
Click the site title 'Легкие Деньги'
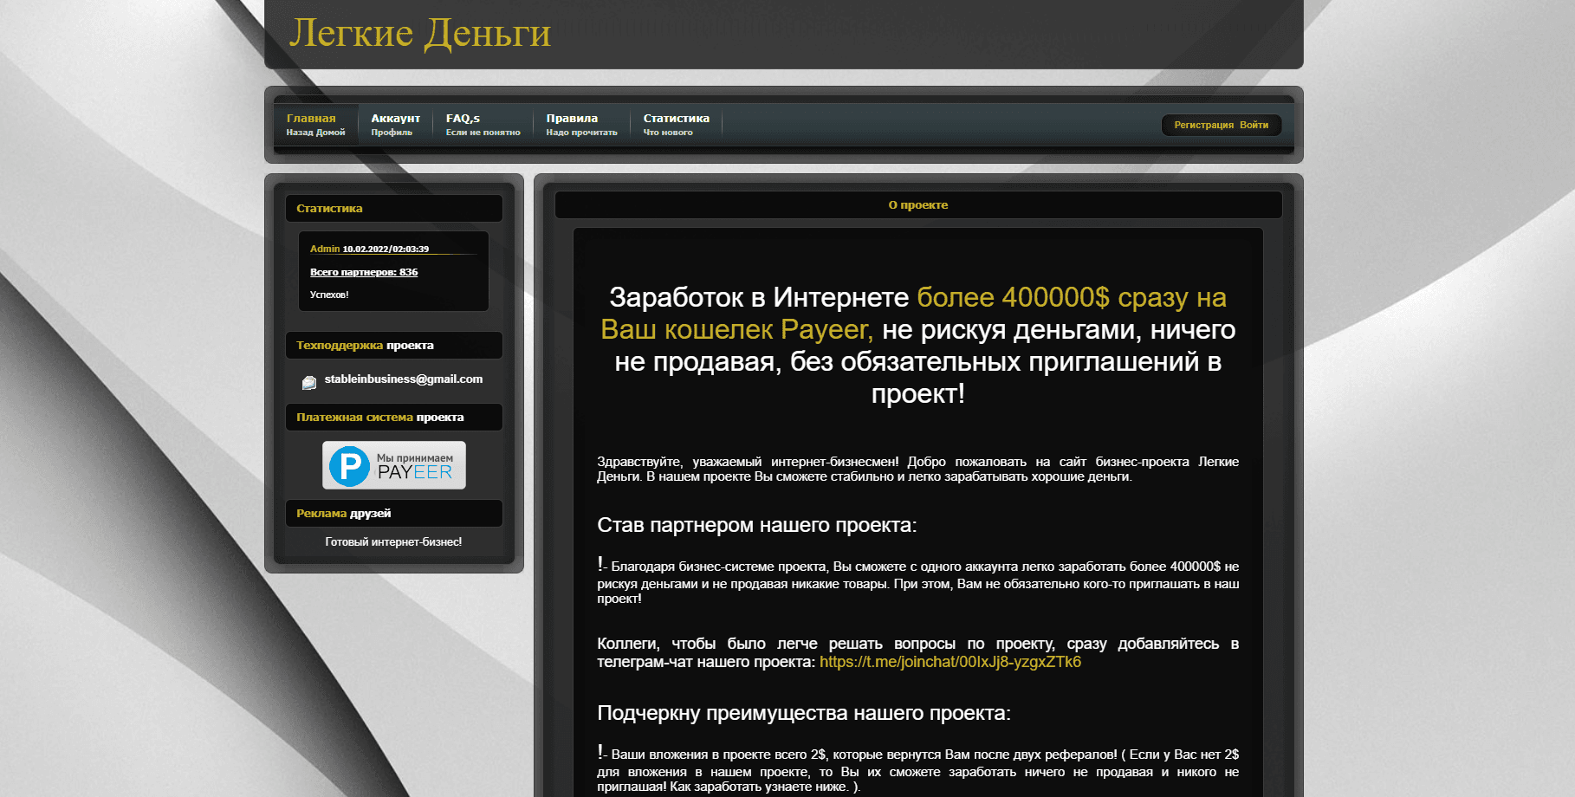pyautogui.click(x=422, y=34)
